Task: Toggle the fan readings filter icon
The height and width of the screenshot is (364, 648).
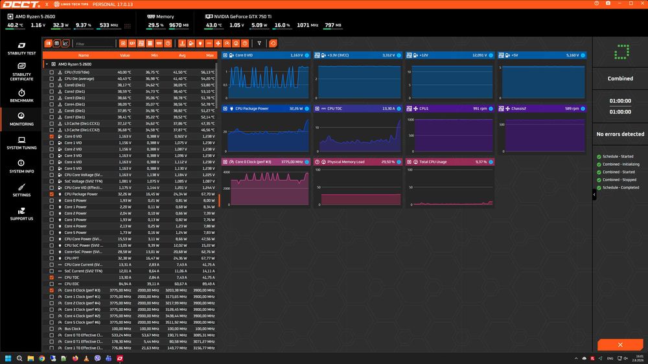Action: point(218,43)
